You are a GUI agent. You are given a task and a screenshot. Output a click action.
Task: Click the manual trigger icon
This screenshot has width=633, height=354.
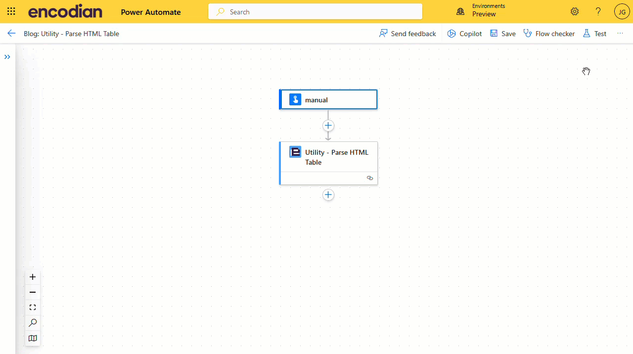coord(295,99)
